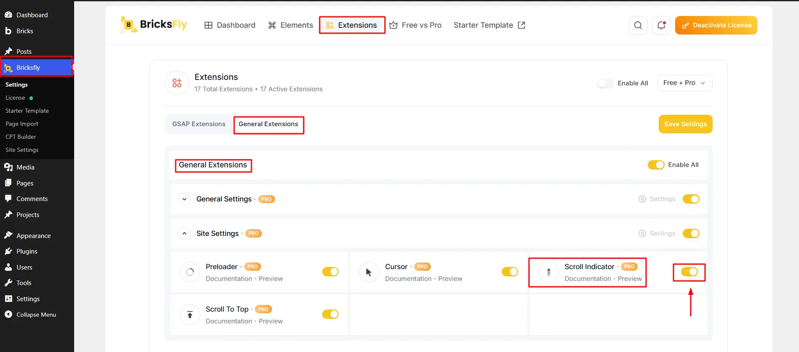Open the Cursor Documentation link
The width and height of the screenshot is (799, 352).
[408, 278]
